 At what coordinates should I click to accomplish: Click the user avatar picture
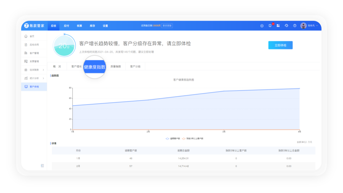(x=303, y=26)
